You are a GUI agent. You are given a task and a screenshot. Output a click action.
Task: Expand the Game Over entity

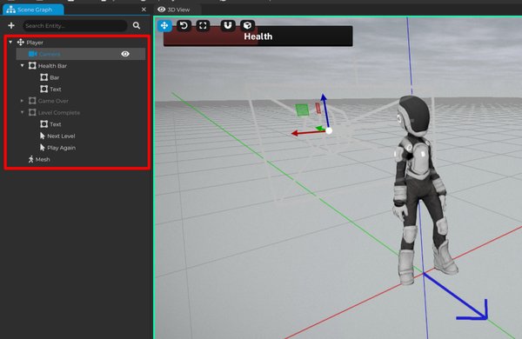[x=23, y=101]
